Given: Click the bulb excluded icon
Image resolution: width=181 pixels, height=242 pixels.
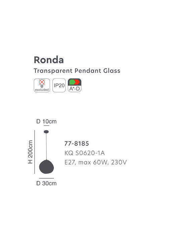Looking at the screenshot, I should [42, 85].
